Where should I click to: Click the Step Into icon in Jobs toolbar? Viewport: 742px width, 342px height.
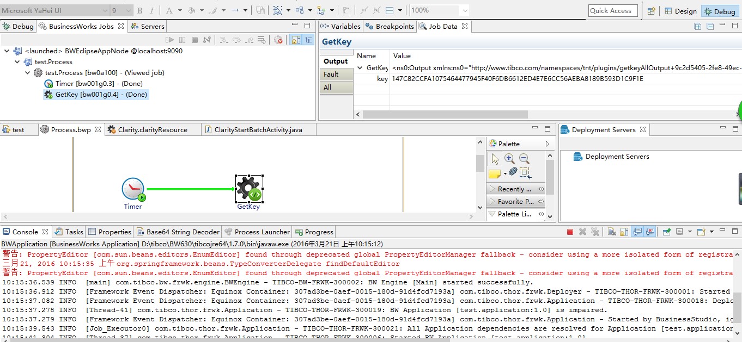coord(223,40)
